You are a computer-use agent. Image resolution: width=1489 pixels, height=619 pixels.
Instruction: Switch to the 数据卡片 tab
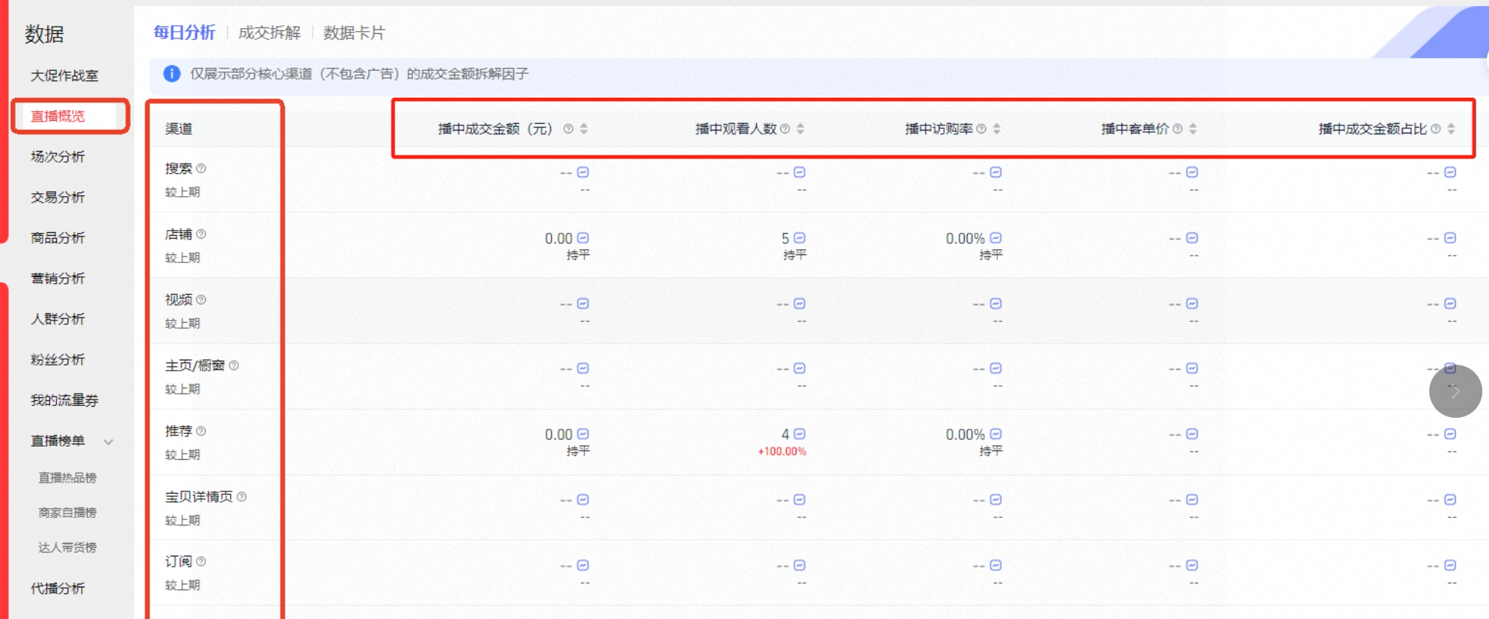pyautogui.click(x=354, y=32)
